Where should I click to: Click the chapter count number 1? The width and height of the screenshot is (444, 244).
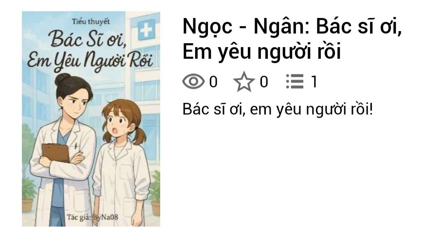pyautogui.click(x=314, y=82)
